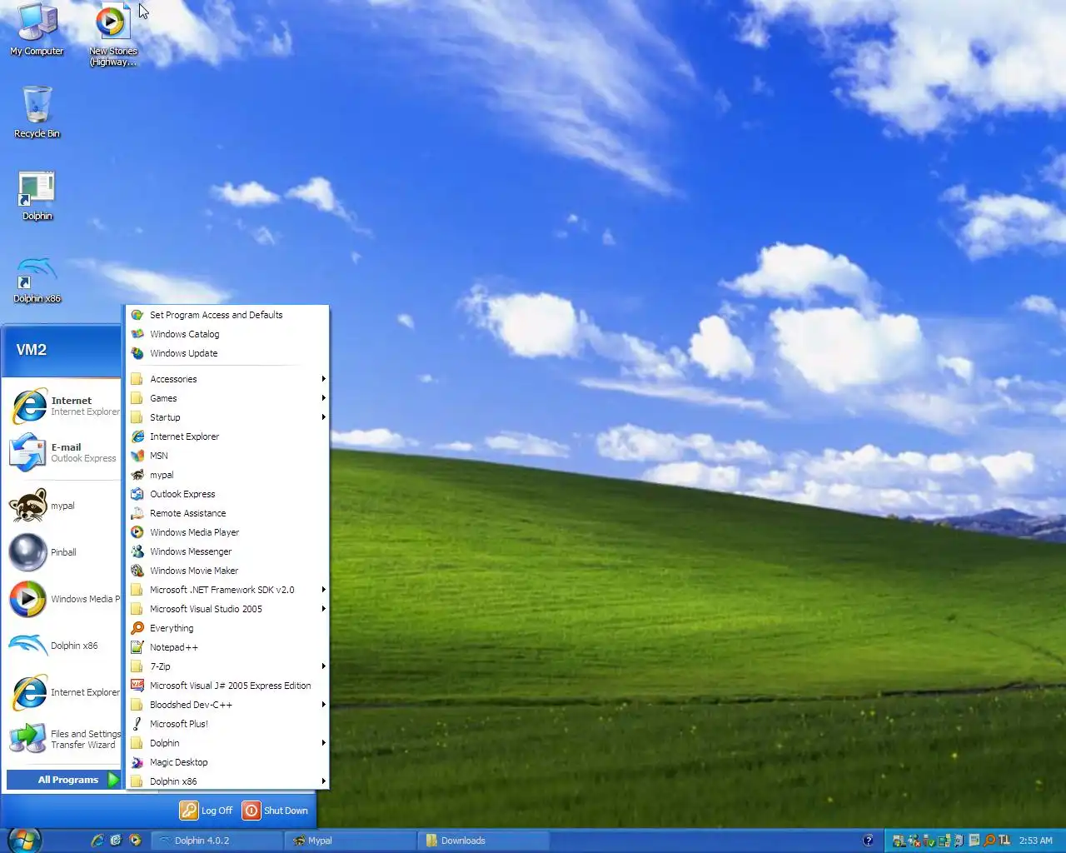Click the help question mark tray icon
This screenshot has height=853, width=1066.
868,841
